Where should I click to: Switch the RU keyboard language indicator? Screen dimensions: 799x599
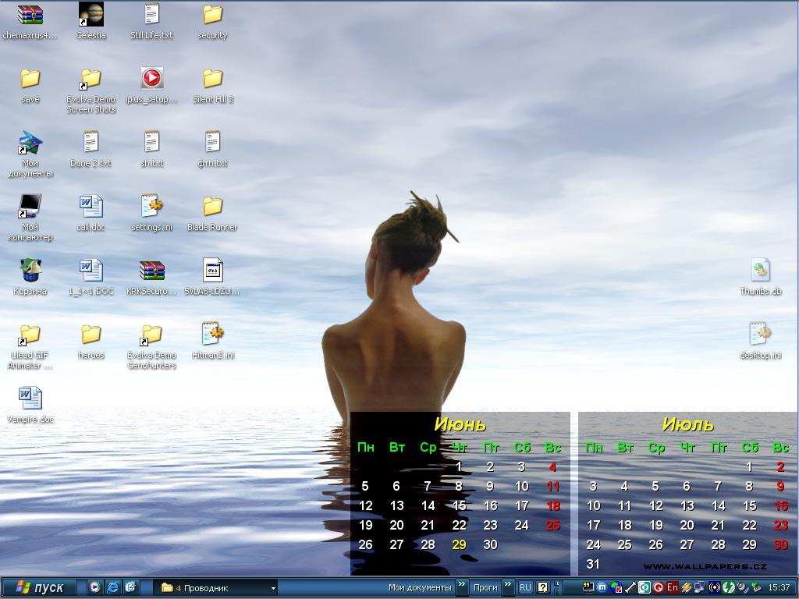click(525, 587)
